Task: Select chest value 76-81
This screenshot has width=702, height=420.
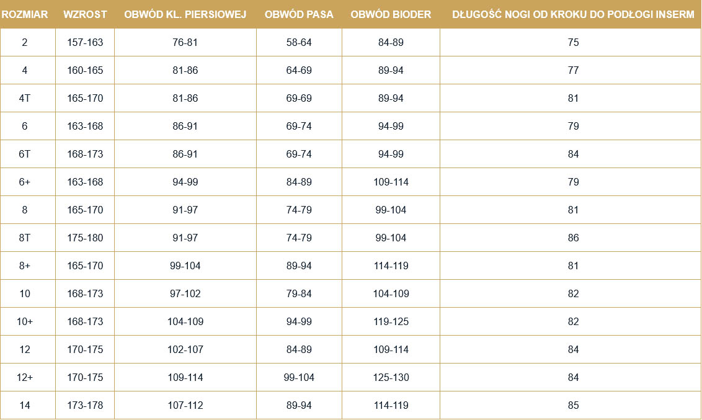Action: point(185,43)
